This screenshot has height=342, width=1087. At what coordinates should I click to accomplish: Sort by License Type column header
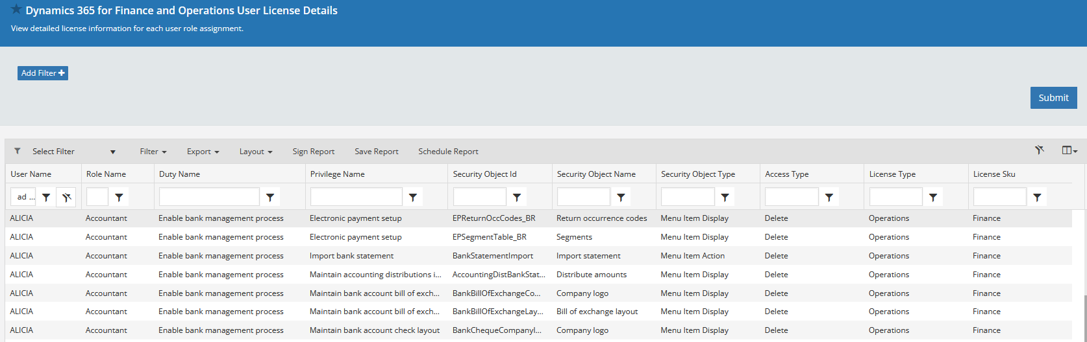(x=892, y=174)
